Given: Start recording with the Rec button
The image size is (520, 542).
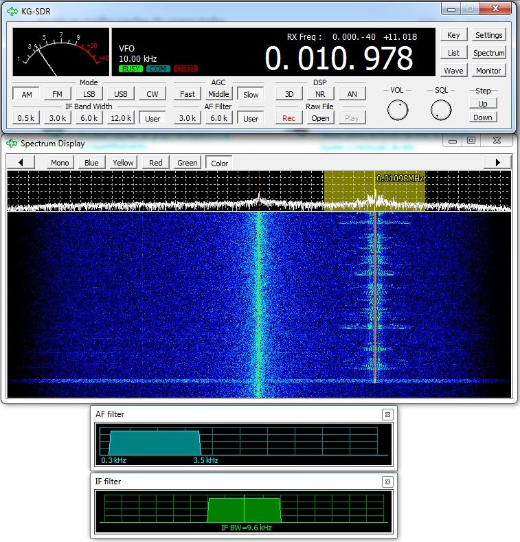Looking at the screenshot, I should 289,118.
